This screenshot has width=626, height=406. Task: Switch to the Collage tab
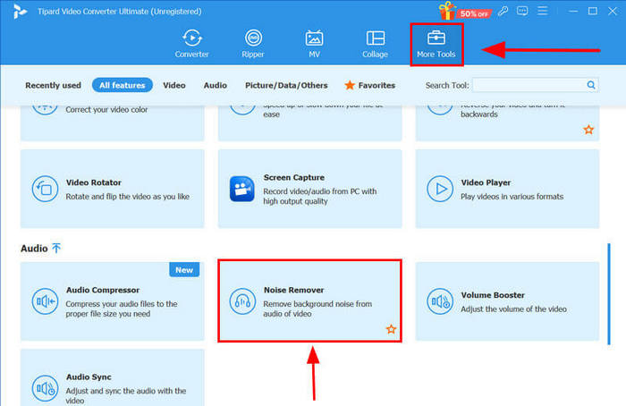click(375, 44)
